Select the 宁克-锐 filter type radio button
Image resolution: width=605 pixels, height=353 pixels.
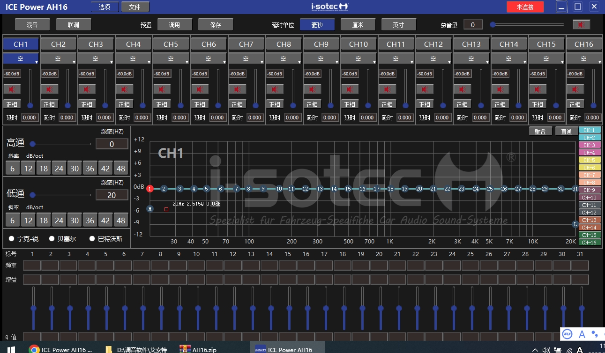[x=12, y=239]
